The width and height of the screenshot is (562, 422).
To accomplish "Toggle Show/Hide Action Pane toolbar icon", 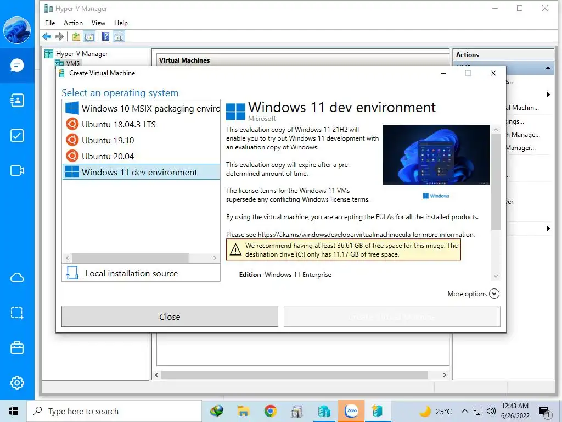I will 119,37.
